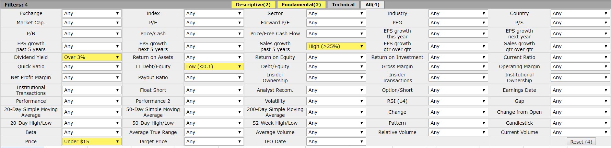Open the Analyst Recom. dropdown
Screen dimensions: 611x148
pyautogui.click(x=336, y=90)
